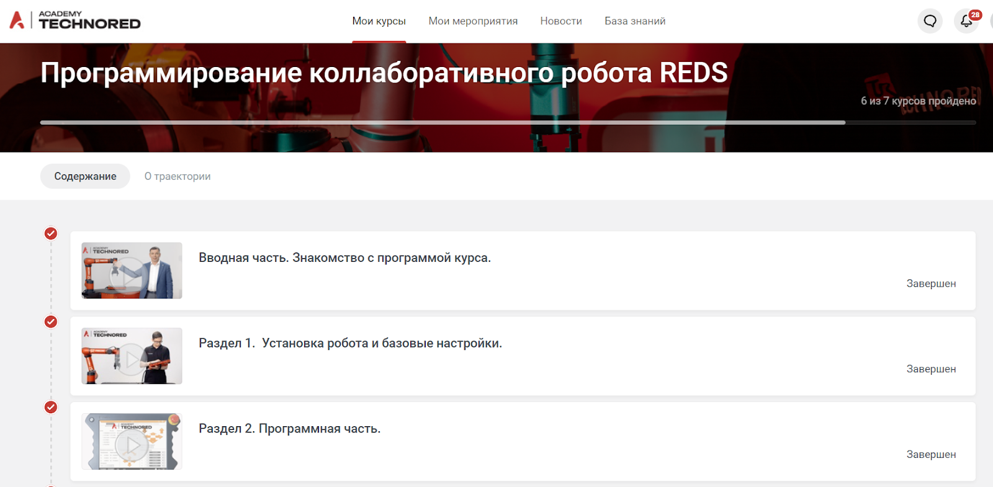Viewport: 993px width, 487px height.
Task: Click the Завершен status of Раздел 1
Action: click(931, 369)
